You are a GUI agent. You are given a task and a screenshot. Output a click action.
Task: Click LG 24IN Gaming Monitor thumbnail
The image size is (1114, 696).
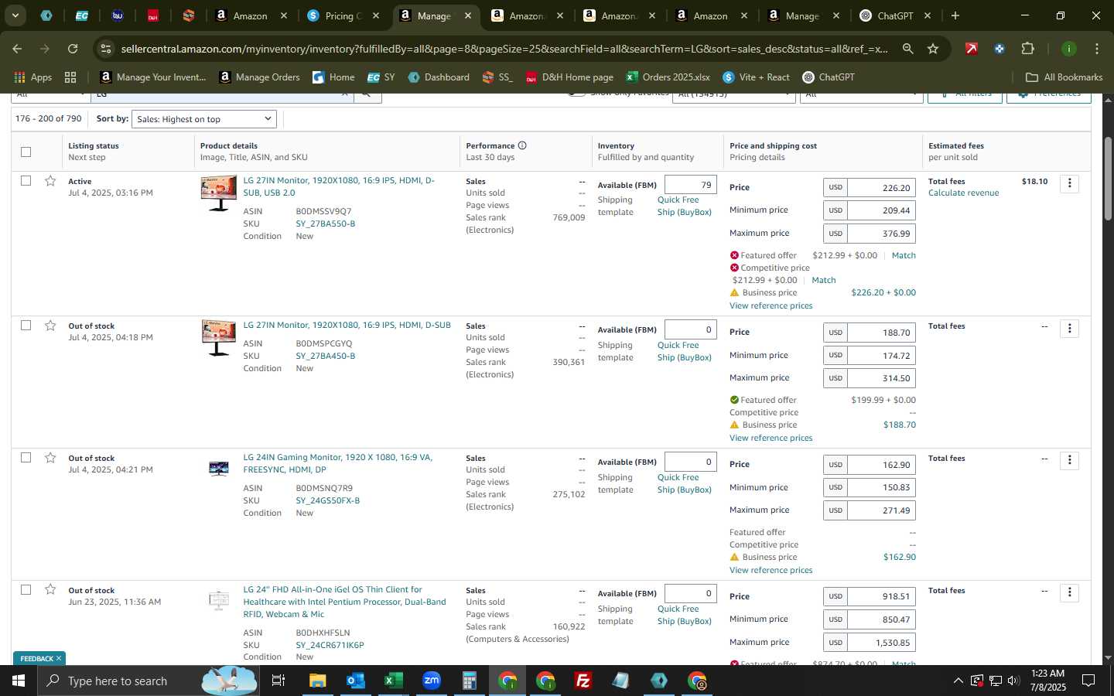point(219,468)
